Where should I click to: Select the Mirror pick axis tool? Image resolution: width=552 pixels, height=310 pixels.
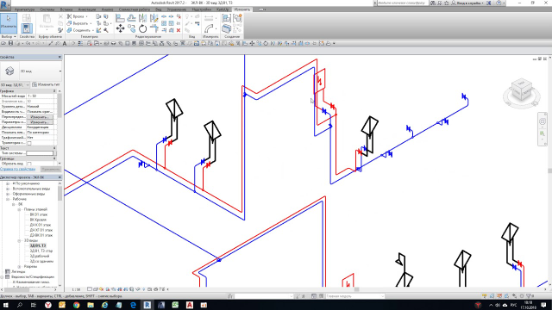(142, 18)
